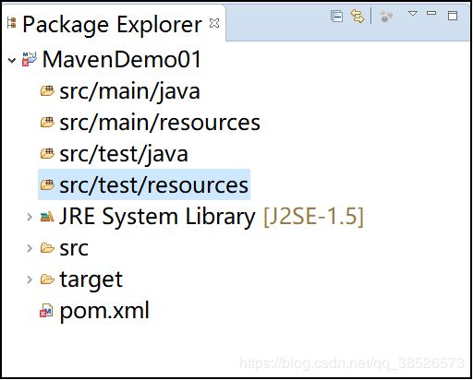The image size is (473, 380).
Task: Click src/main/java source folder icon
Action: coord(47,90)
